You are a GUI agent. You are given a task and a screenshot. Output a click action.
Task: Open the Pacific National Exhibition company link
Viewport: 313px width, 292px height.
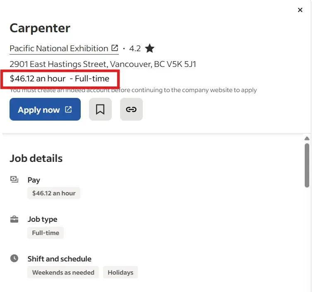pos(59,48)
